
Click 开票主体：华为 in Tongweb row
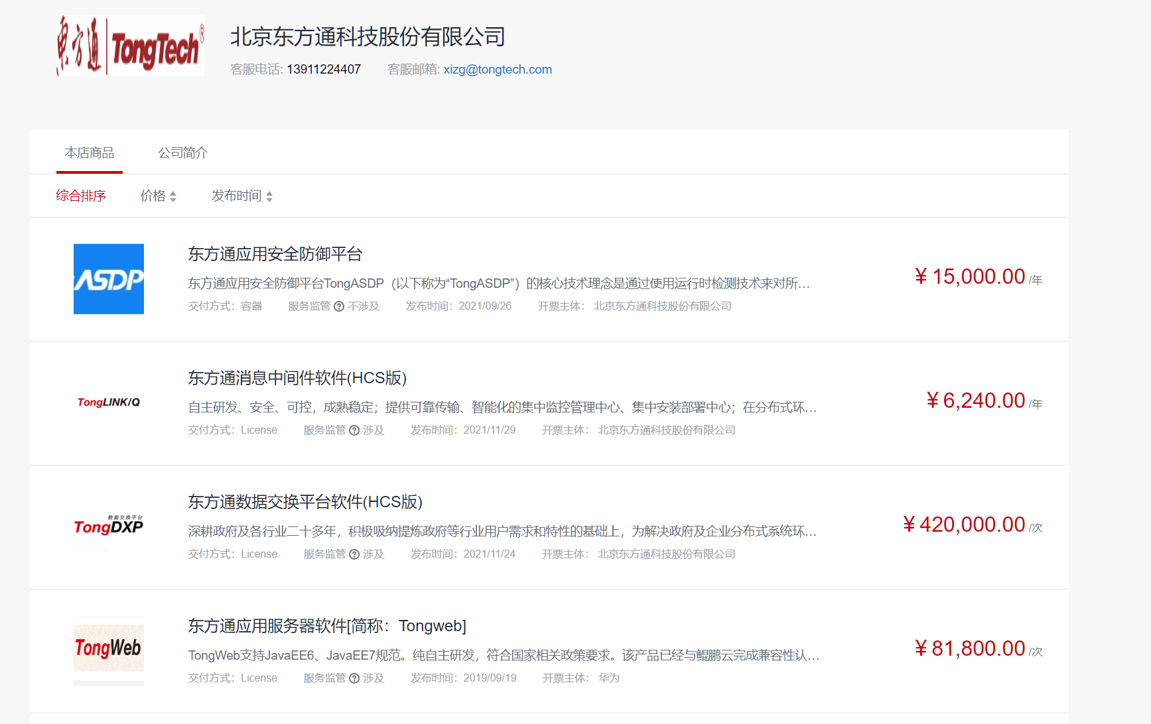[581, 678]
